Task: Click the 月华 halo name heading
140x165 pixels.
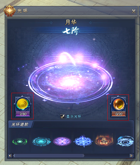Action: (x=71, y=22)
